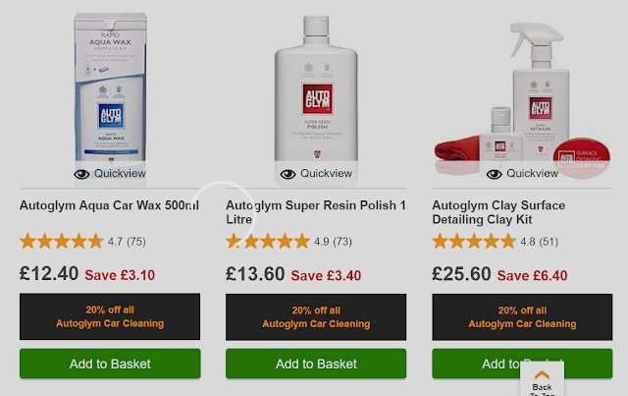The image size is (628, 396).
Task: Click the Quickview eye icon on Aqua Wax
Action: [x=81, y=174]
